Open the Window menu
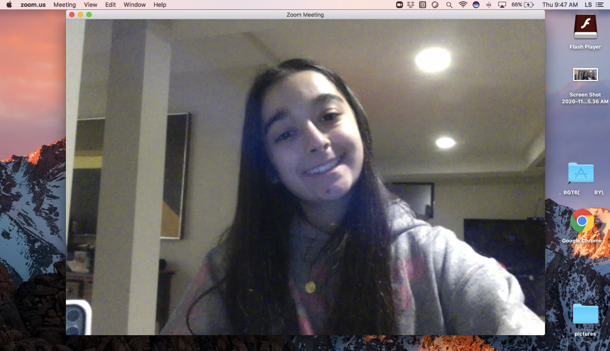Screen dimensions: 610x351 135,5
